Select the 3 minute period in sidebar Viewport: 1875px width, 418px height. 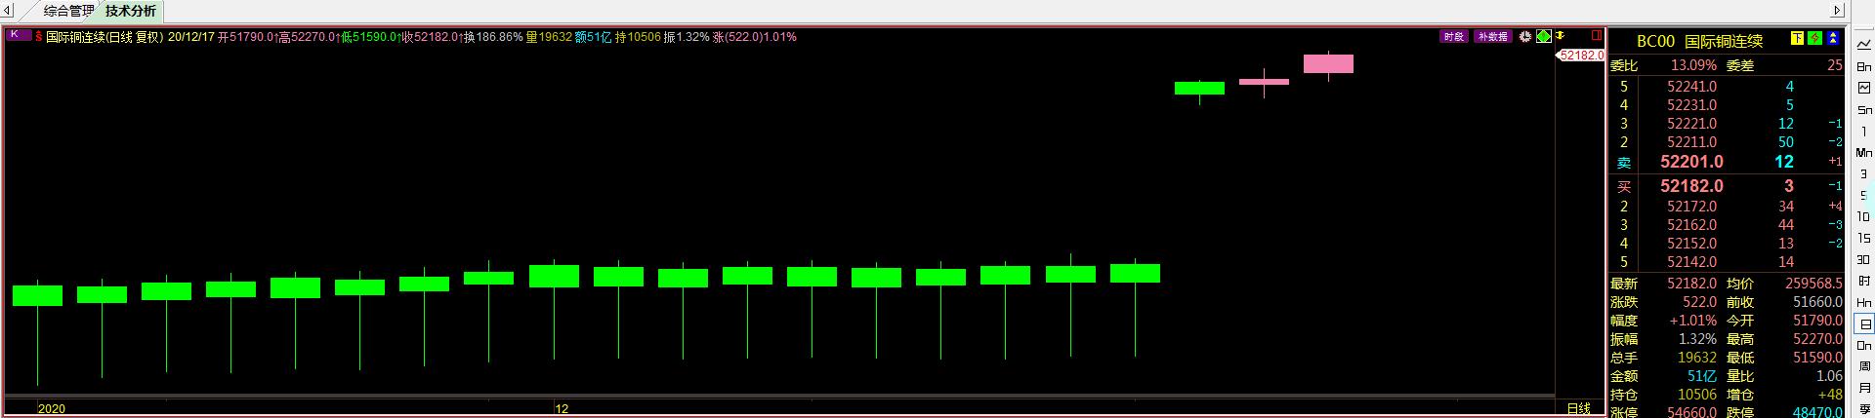1864,174
